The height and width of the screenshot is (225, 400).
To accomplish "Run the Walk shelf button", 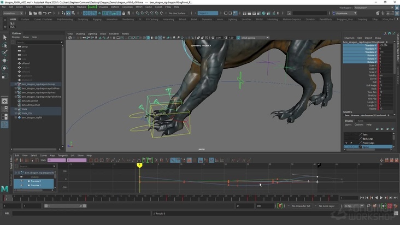I will [x=12, y=25].
